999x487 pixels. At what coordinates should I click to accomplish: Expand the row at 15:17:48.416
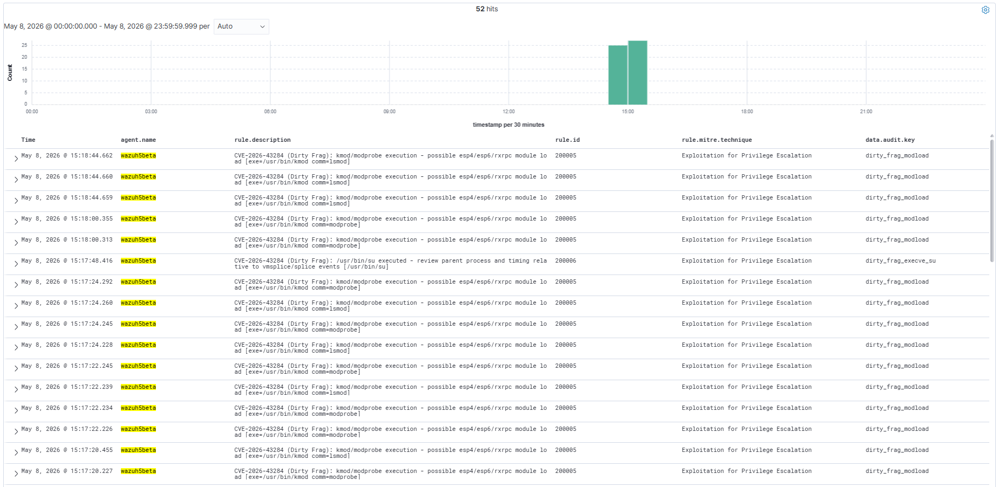tap(16, 264)
